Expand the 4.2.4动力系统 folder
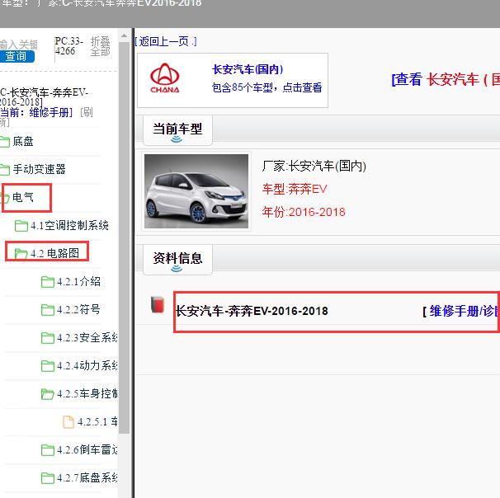Viewport: 500px width, 498px height. pyautogui.click(x=87, y=365)
